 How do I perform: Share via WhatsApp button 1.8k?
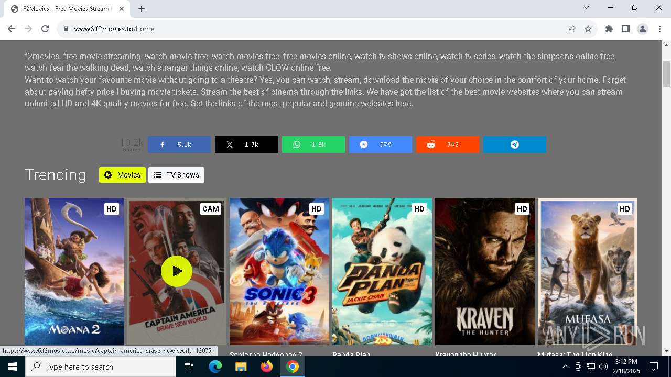313,145
